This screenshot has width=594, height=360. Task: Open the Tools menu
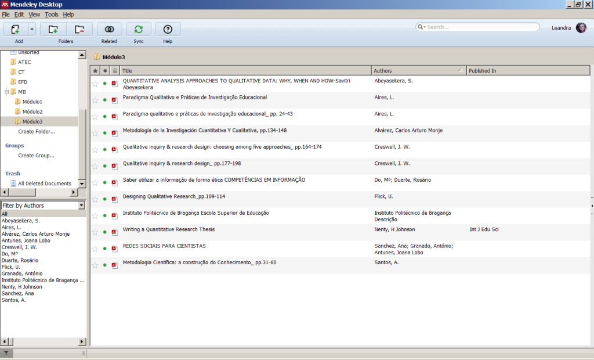(52, 14)
